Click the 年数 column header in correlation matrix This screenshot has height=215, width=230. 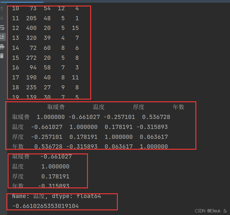[178, 107]
